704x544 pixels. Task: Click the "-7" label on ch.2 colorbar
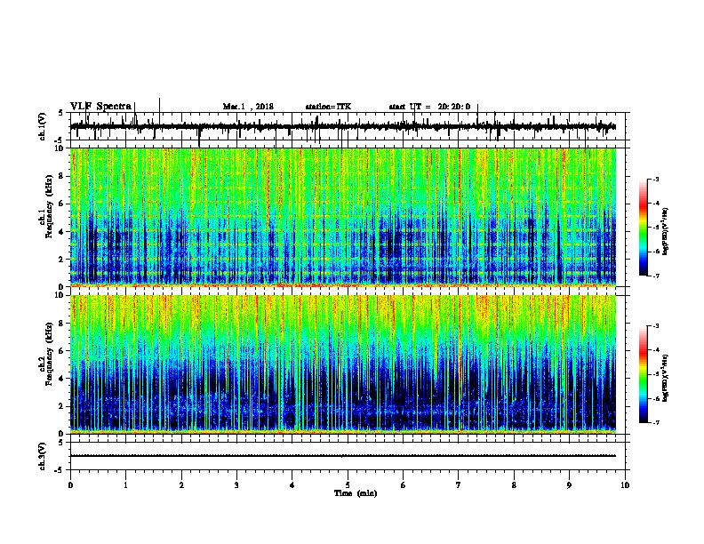click(655, 422)
